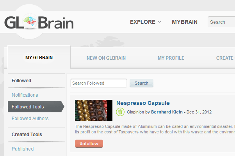The width and height of the screenshot is (235, 156).
Task: Click the GLBrain logo
Action: [39, 22]
